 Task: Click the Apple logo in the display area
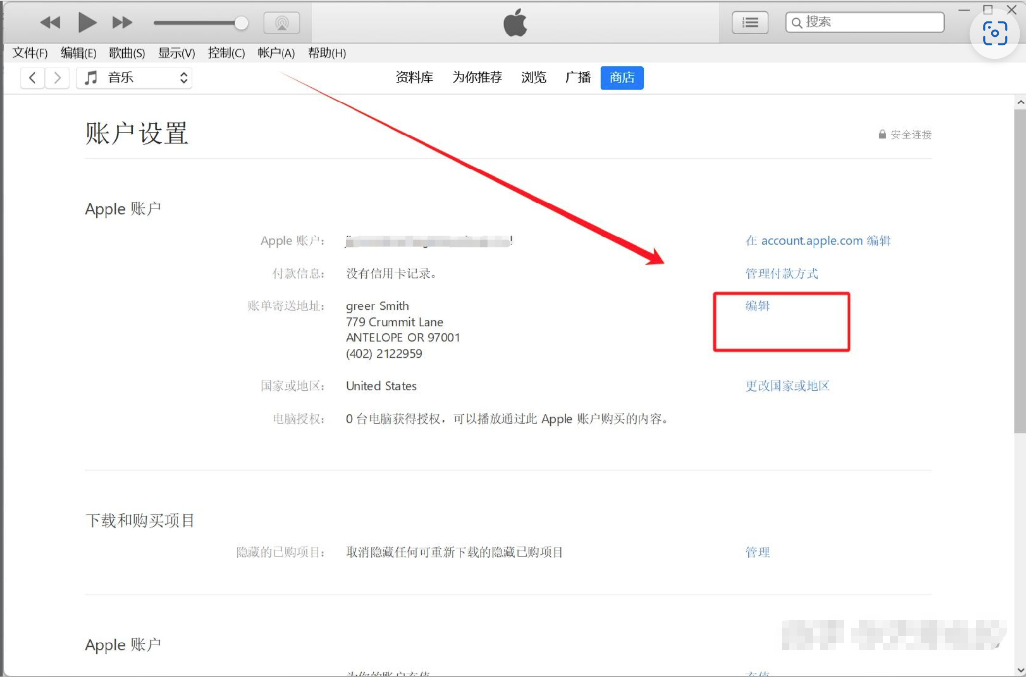click(x=515, y=23)
